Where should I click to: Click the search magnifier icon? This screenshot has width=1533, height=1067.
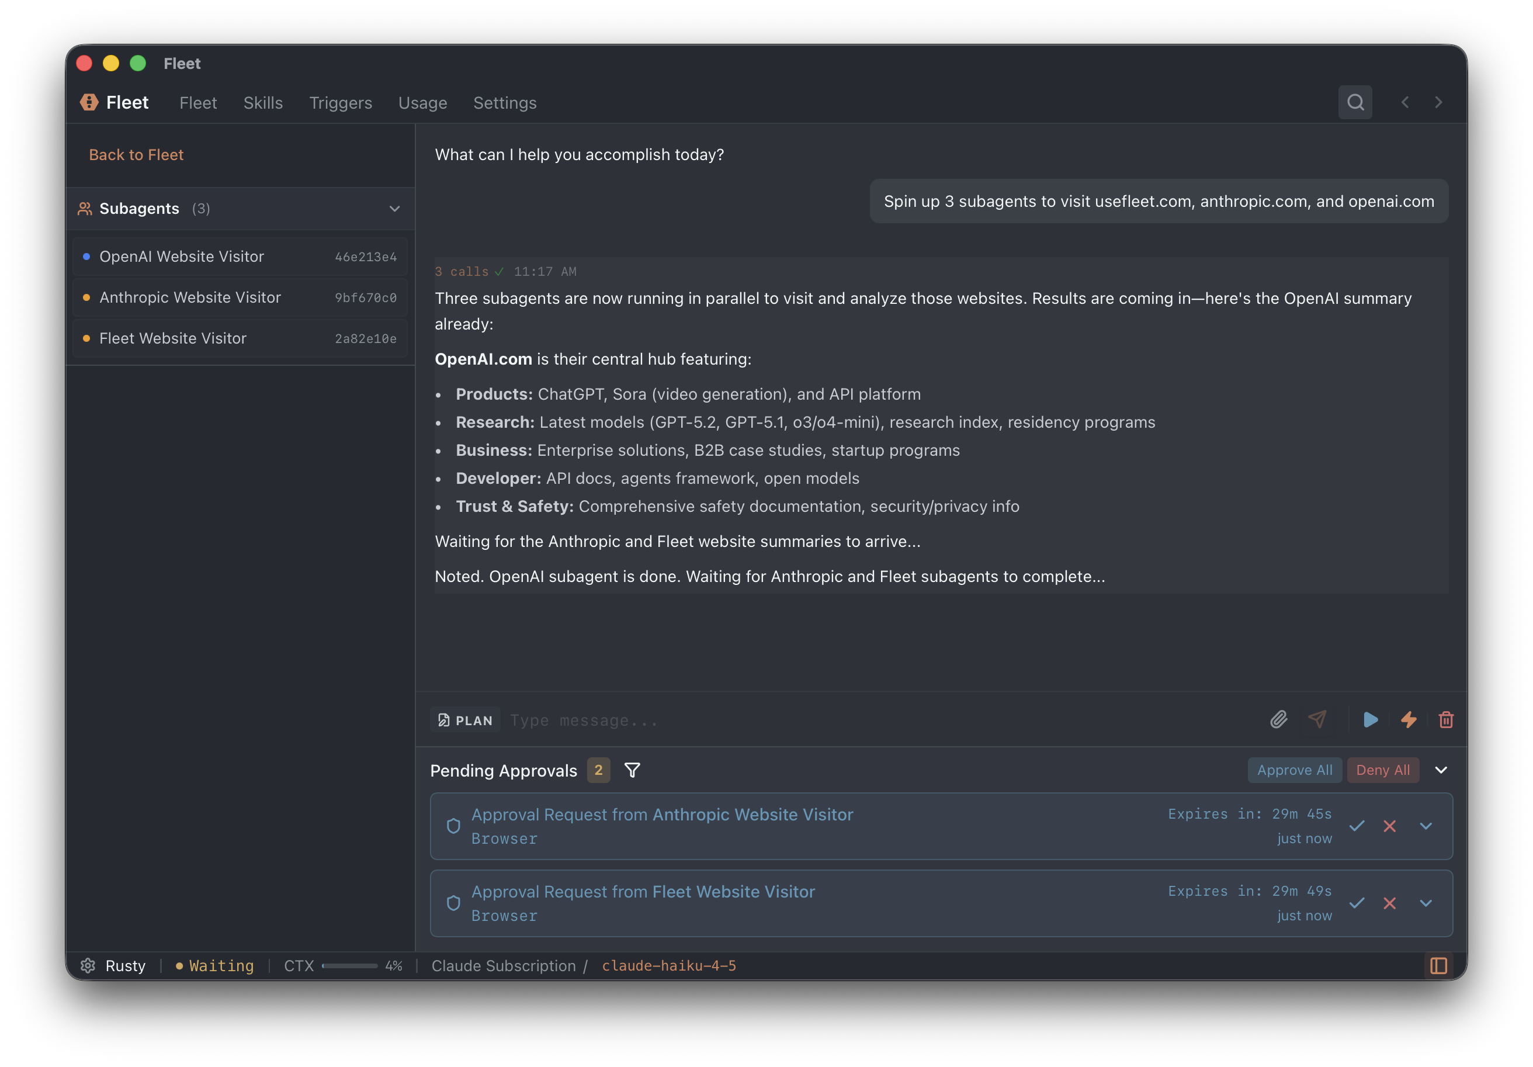pos(1355,102)
